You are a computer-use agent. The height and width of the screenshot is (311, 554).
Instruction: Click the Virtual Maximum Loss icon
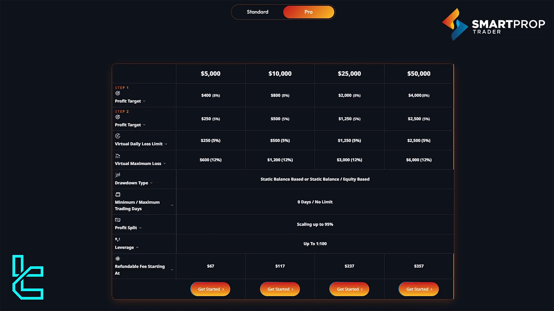(118, 156)
